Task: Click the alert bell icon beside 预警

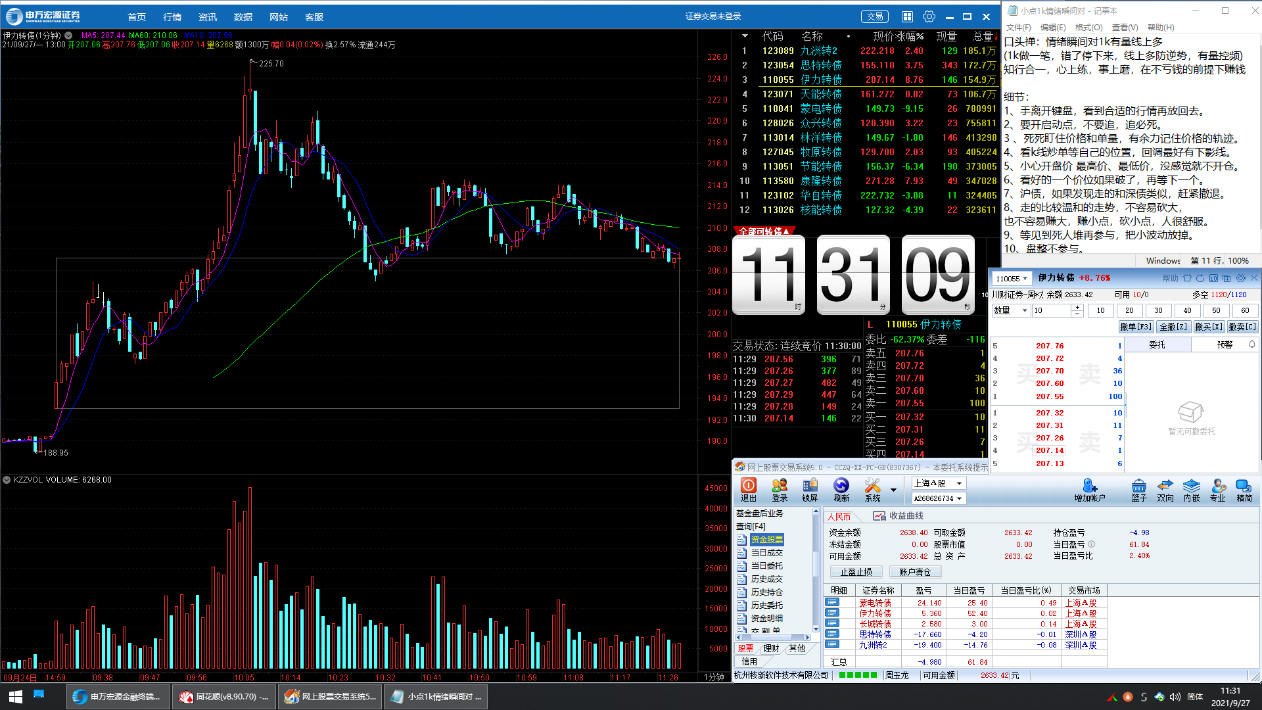Action: tap(1252, 344)
